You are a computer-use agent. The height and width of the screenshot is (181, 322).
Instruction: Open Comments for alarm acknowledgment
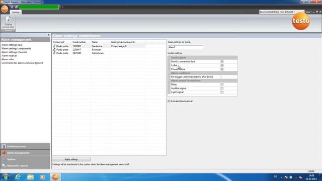(22, 63)
